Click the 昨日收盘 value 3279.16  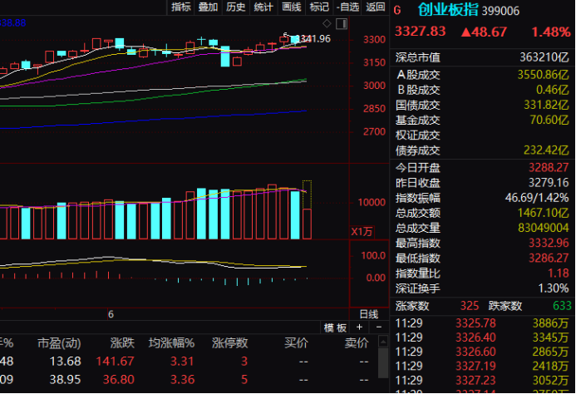(x=549, y=183)
